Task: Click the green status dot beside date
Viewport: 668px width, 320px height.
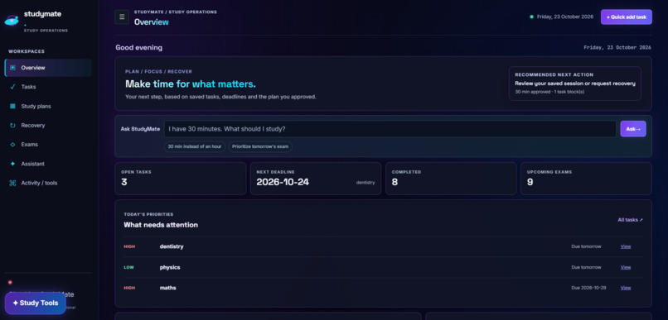Action: pyautogui.click(x=531, y=17)
